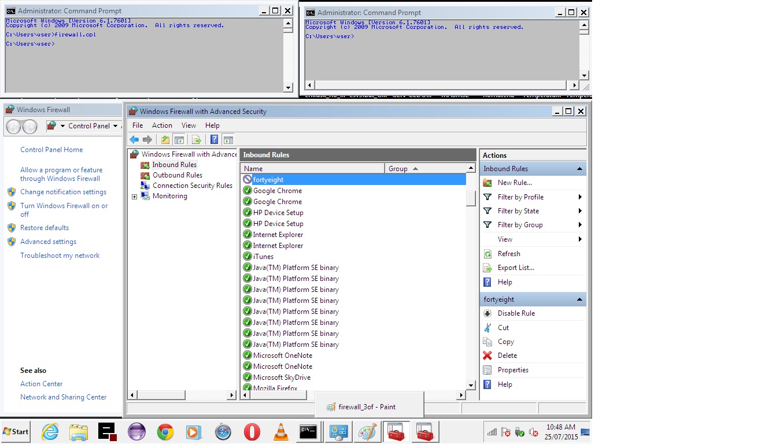The width and height of the screenshot is (776, 444).
Task: Click Disable Rule for fortyeight
Action: click(516, 313)
